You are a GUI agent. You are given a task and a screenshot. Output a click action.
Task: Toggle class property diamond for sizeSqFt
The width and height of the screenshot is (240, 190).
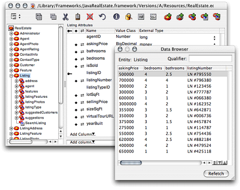76,110
